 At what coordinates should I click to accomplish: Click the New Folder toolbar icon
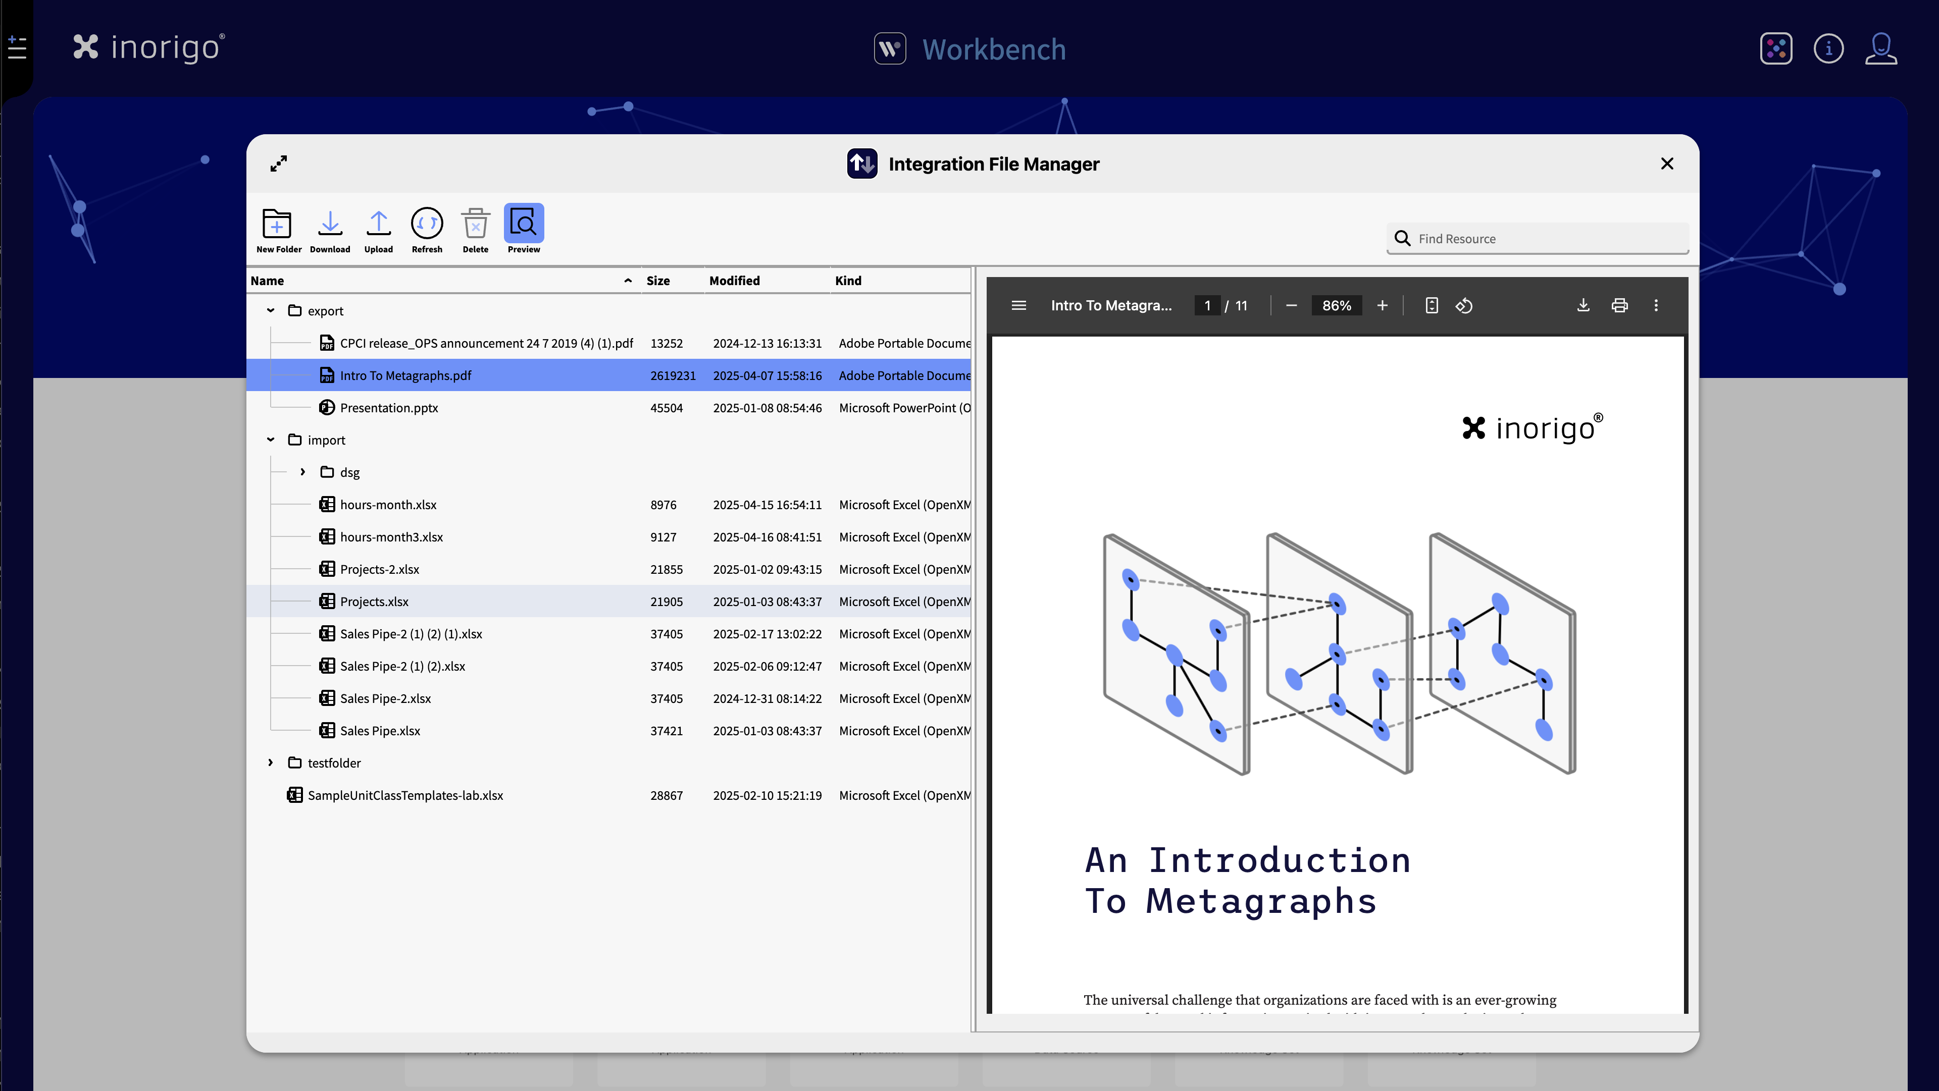pyautogui.click(x=277, y=225)
